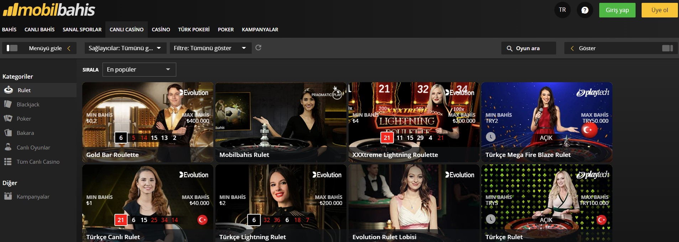Toggle the Göster right panel switch
The image size is (679, 242).
point(667,48)
